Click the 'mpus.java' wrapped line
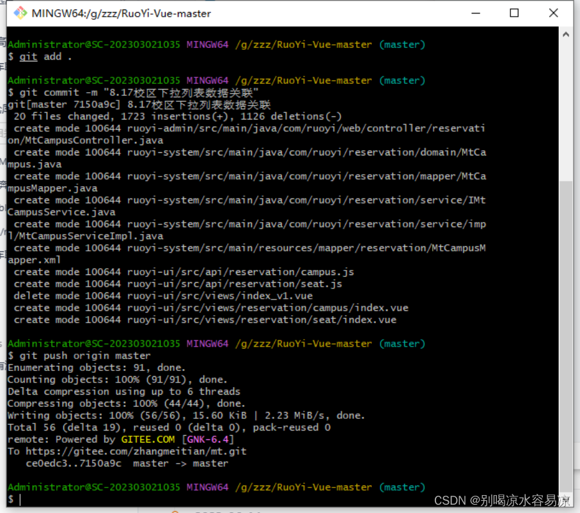The image size is (580, 513). [x=35, y=164]
